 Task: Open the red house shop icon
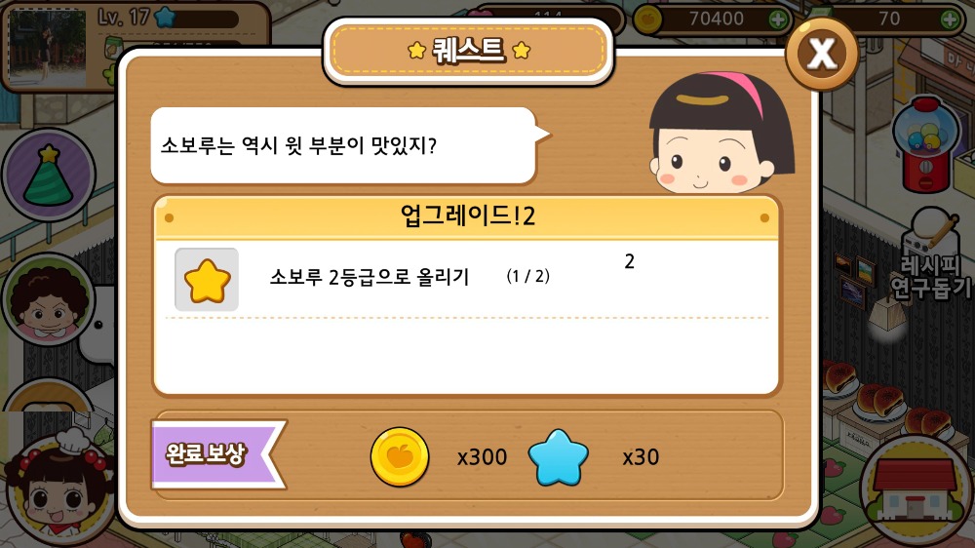click(x=915, y=491)
